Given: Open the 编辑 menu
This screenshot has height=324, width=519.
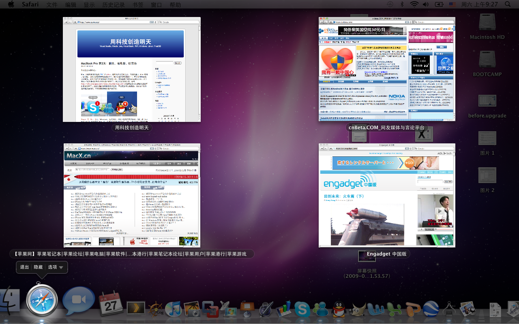Looking at the screenshot, I should pyautogui.click(x=71, y=4).
